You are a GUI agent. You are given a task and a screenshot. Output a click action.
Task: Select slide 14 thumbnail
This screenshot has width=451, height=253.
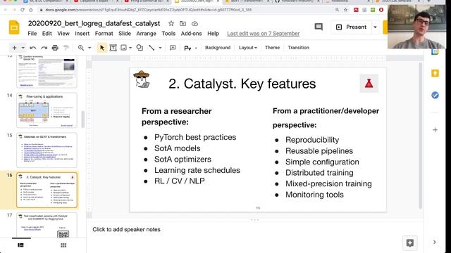coord(47,110)
